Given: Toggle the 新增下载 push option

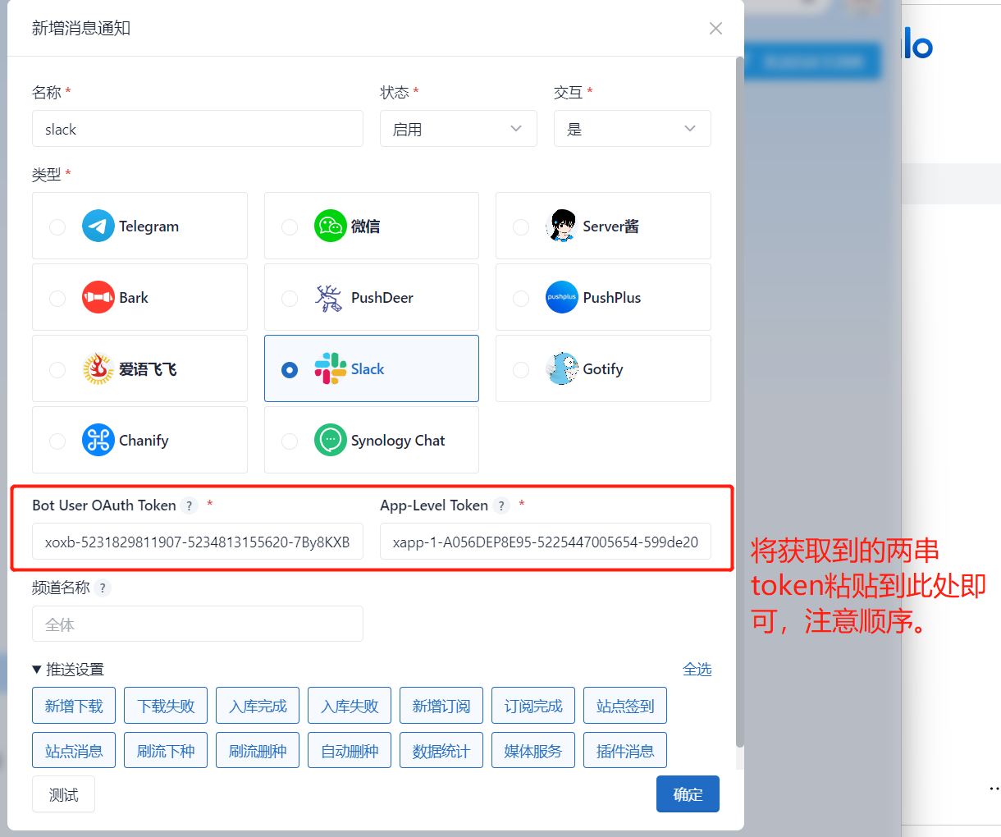Looking at the screenshot, I should coord(74,706).
